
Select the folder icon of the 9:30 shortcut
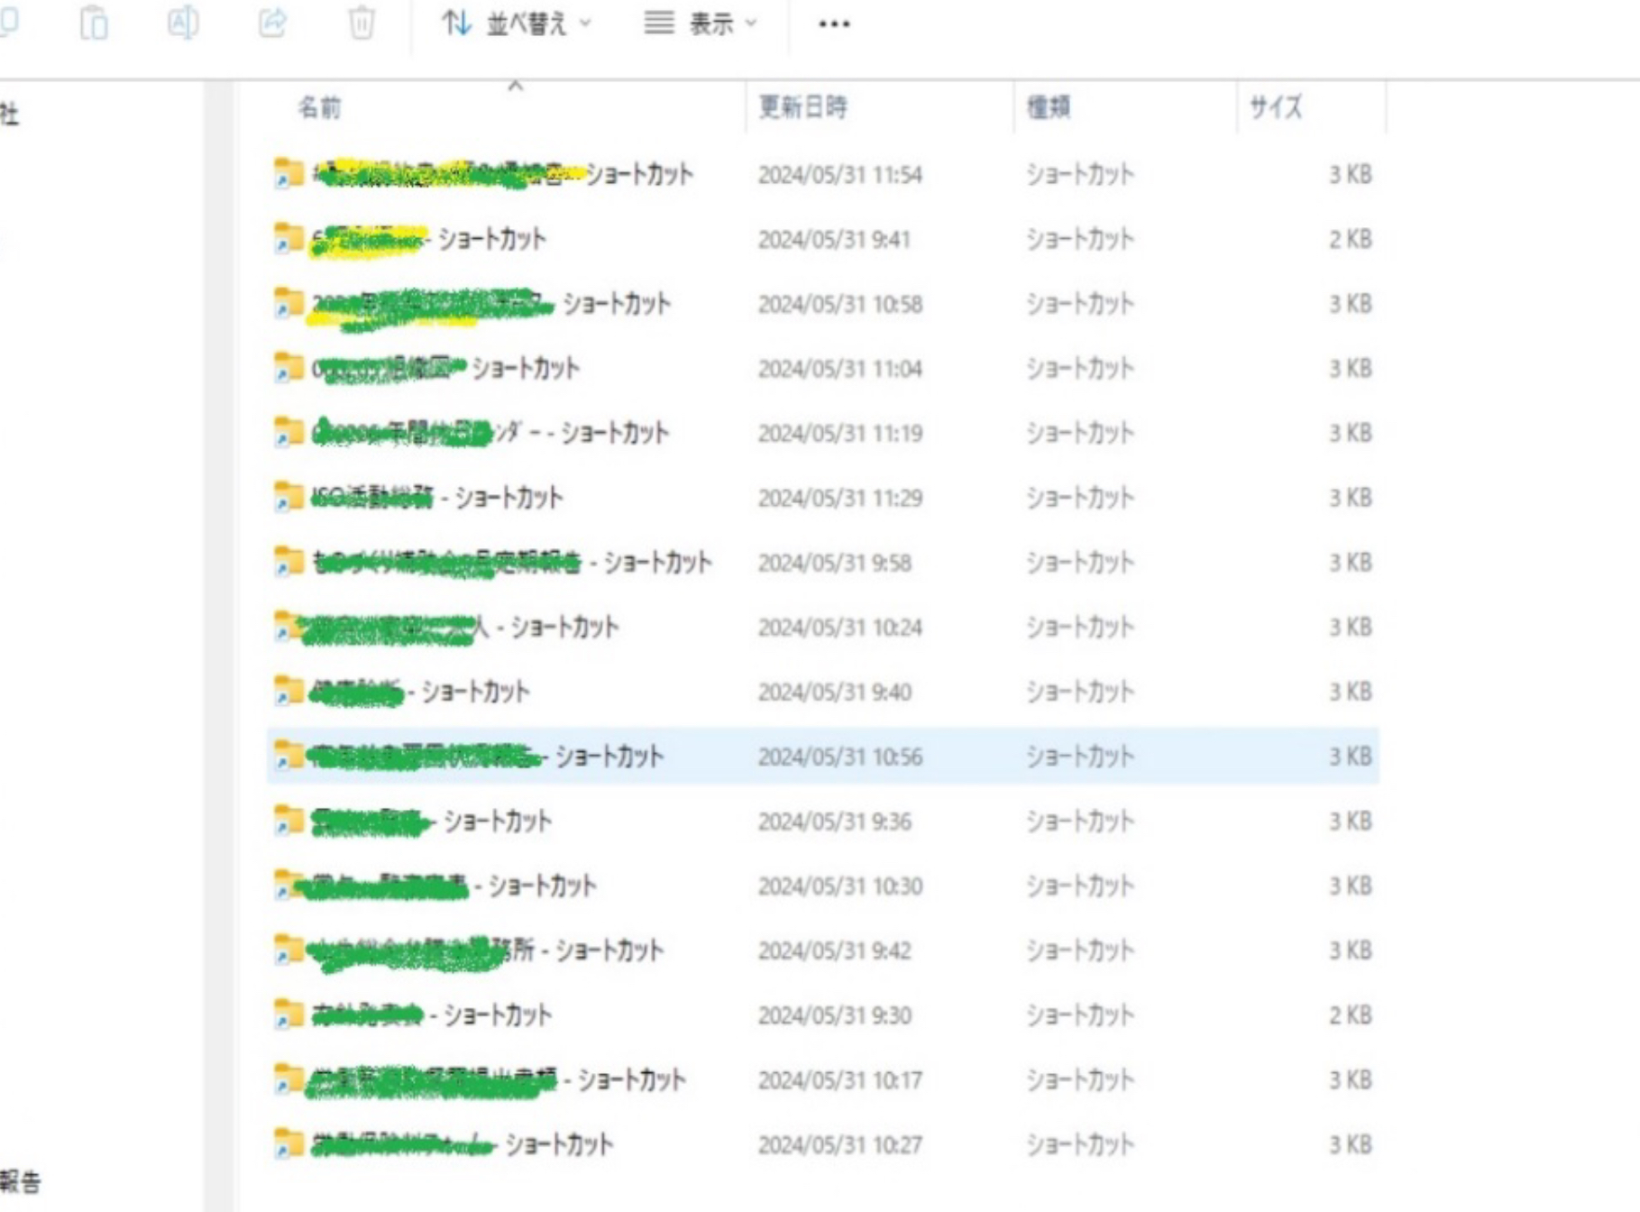(x=289, y=1015)
